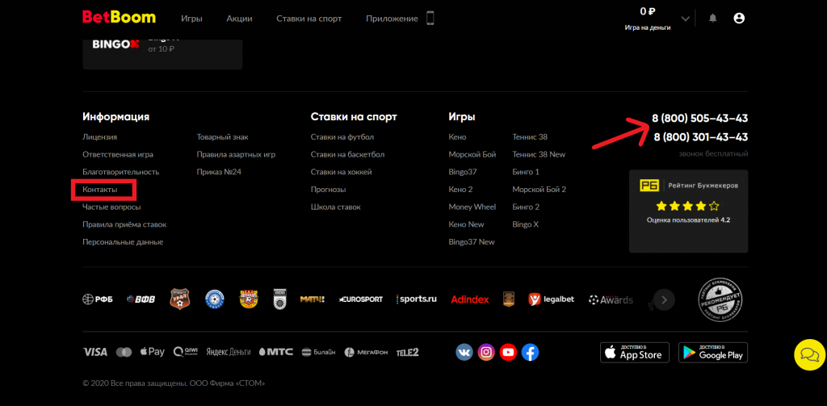Open the Прогнозы link
This screenshot has height=406, width=827.
click(328, 190)
